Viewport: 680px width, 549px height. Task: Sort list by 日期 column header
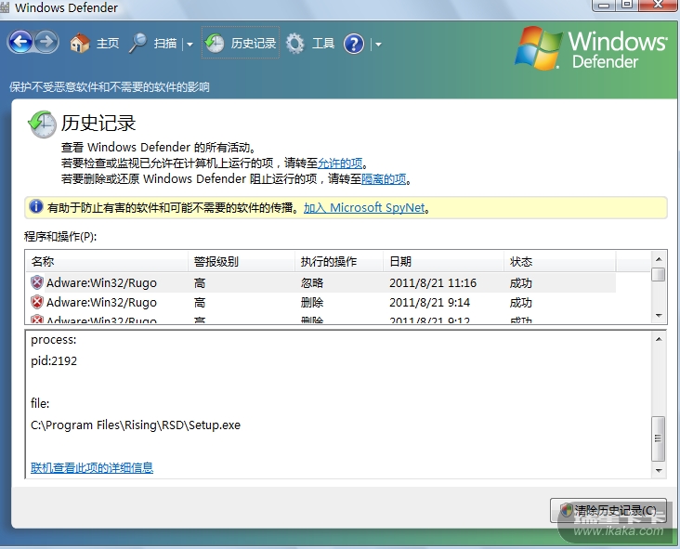444,261
